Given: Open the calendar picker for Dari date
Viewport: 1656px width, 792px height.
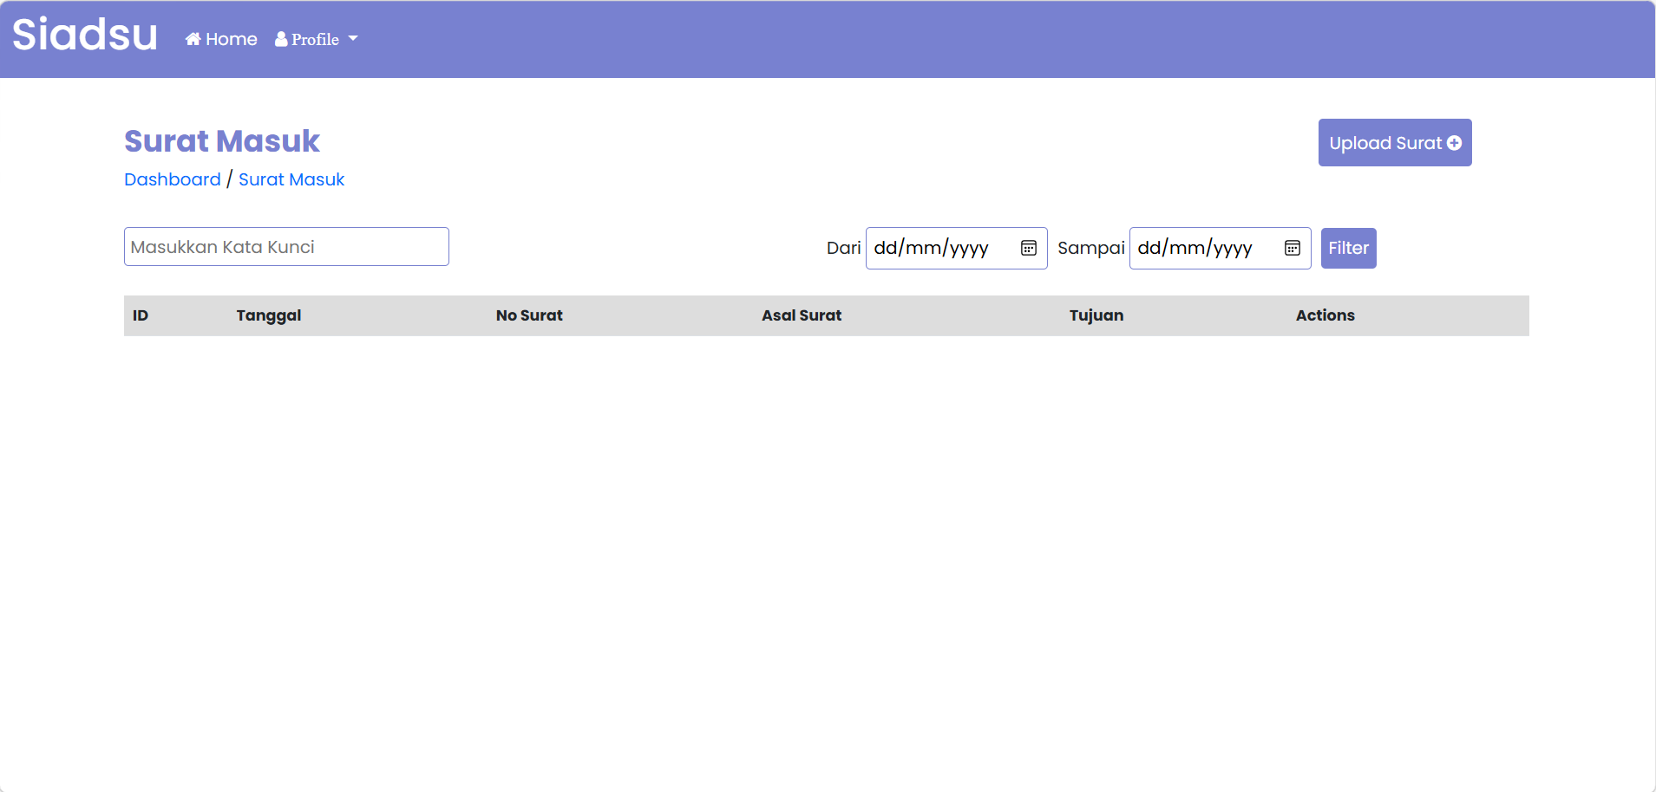Looking at the screenshot, I should click(x=1029, y=248).
